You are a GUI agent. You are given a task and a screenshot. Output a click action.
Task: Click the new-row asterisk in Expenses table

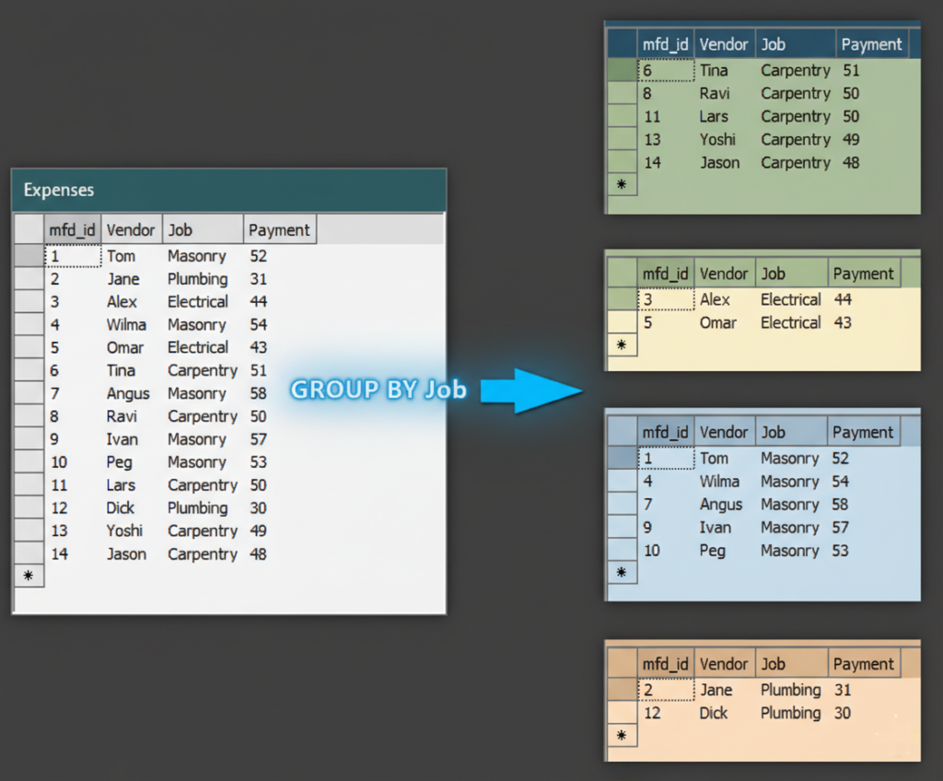coord(29,577)
